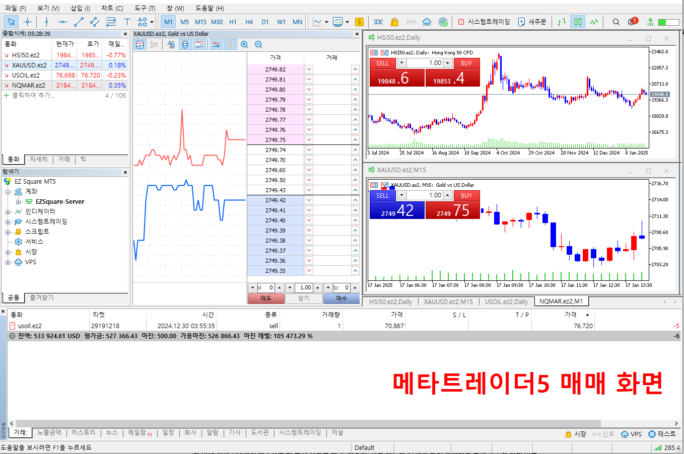Open the search magnifier in toolbar
The width and height of the screenshot is (684, 454).
click(616, 22)
